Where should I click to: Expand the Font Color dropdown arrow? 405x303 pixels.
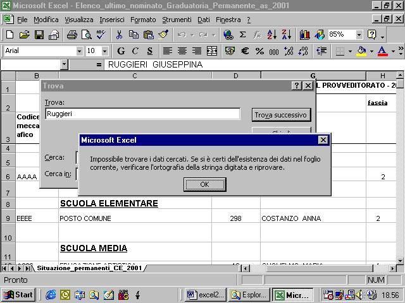pyautogui.click(x=393, y=51)
